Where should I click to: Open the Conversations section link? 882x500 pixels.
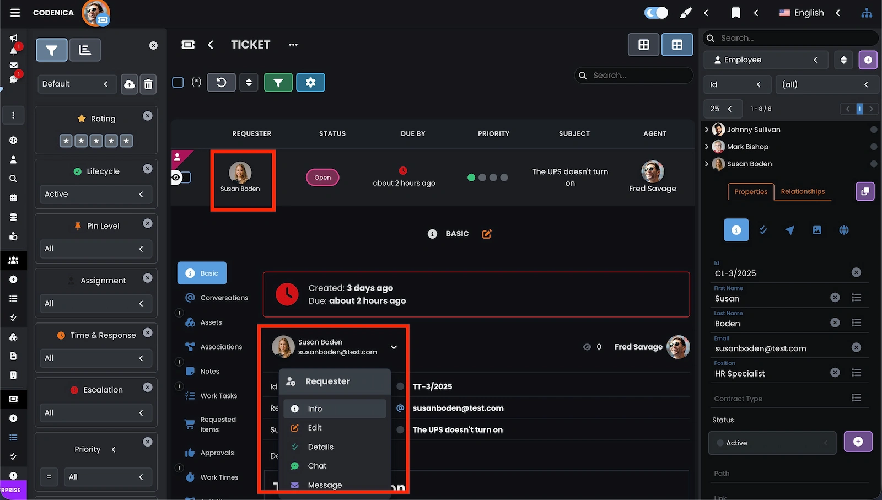coord(224,298)
